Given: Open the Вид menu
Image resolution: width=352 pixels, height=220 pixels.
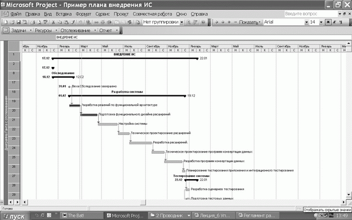Looking at the screenshot, I should [x=48, y=14].
